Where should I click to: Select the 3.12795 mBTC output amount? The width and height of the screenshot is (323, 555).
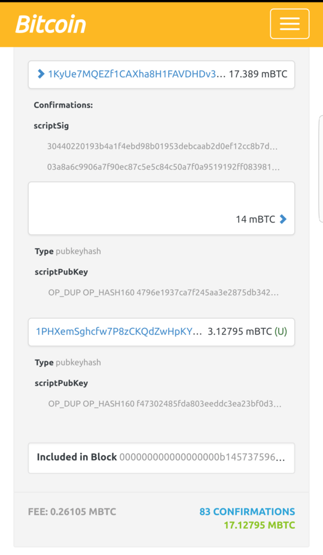240,332
